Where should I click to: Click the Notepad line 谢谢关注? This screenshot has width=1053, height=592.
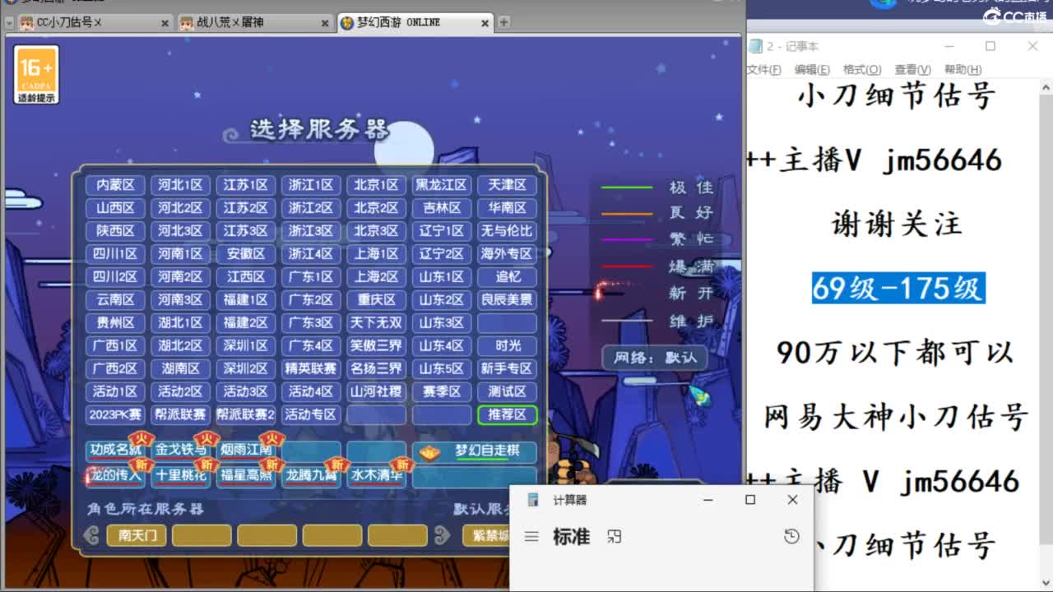click(897, 224)
